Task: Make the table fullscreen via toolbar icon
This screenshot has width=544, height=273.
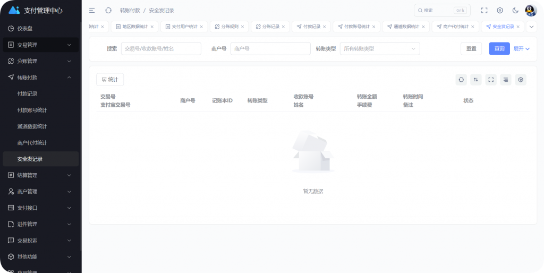Action: (x=491, y=80)
